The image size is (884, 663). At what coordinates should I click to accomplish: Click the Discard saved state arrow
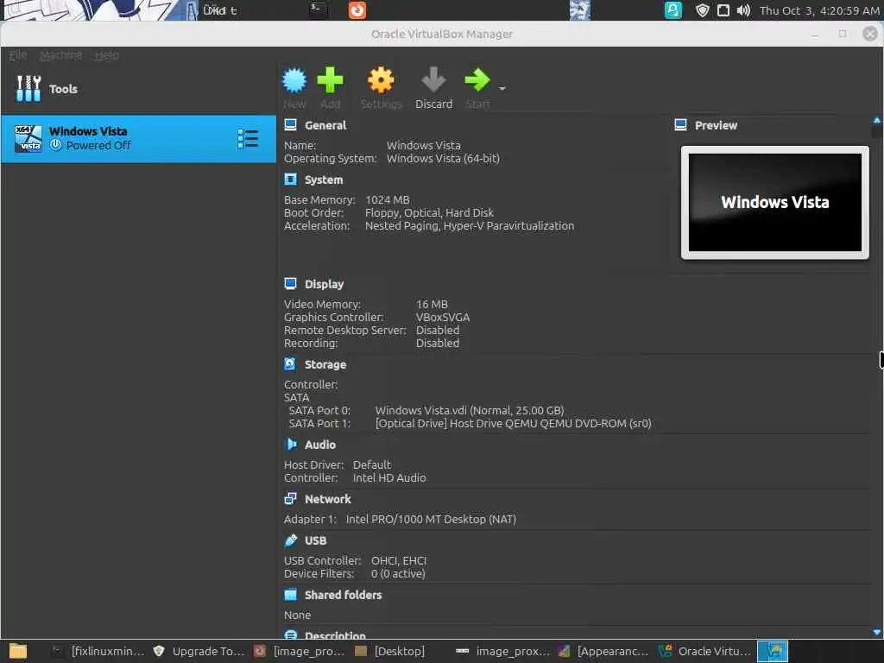[433, 80]
